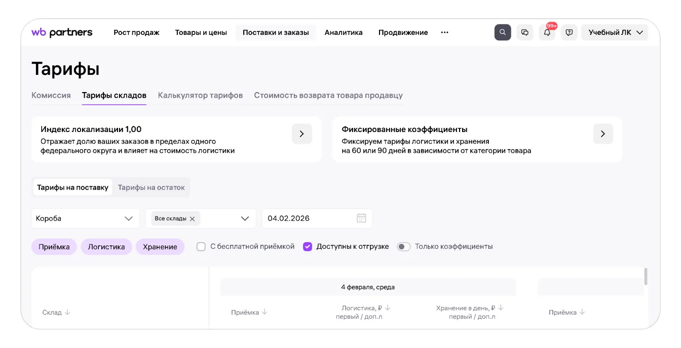Open Рост продаж menu
The image size is (681, 348).
(136, 32)
